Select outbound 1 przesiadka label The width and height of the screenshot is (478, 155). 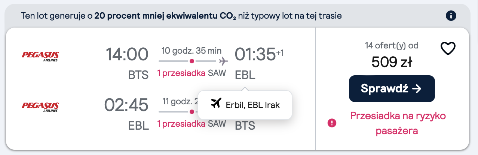[x=181, y=73]
